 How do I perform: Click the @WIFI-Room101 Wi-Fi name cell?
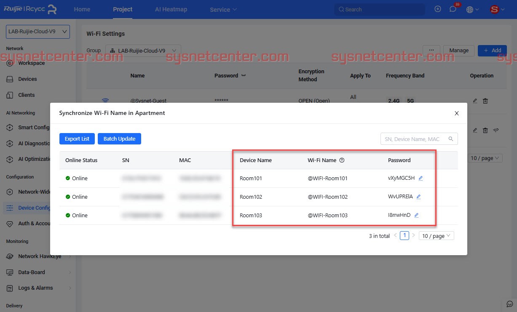pyautogui.click(x=327, y=178)
